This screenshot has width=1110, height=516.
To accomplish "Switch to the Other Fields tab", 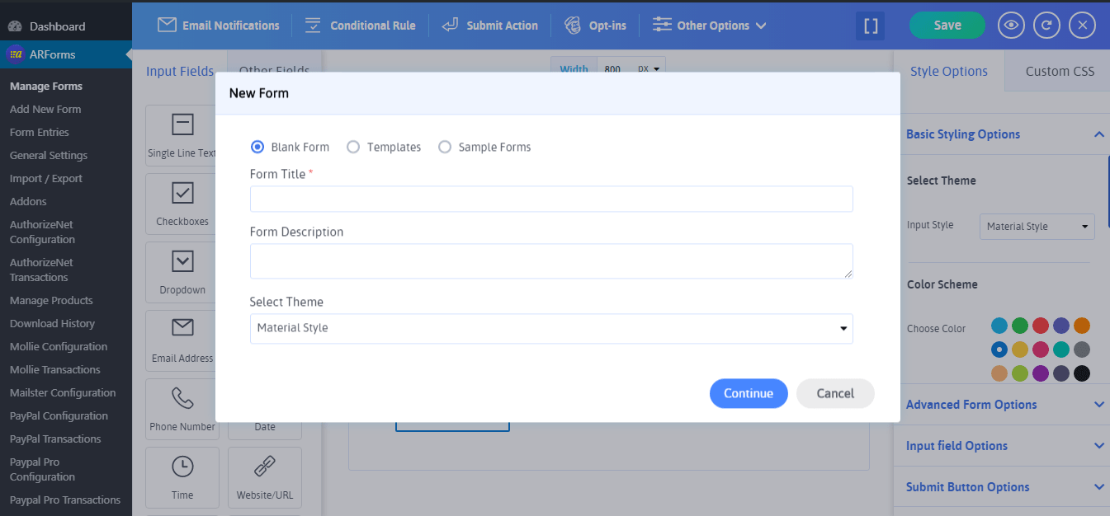I will coord(274,71).
